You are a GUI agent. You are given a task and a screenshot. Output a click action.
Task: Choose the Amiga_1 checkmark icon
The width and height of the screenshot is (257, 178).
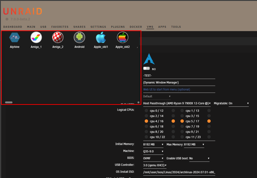(x=36, y=37)
